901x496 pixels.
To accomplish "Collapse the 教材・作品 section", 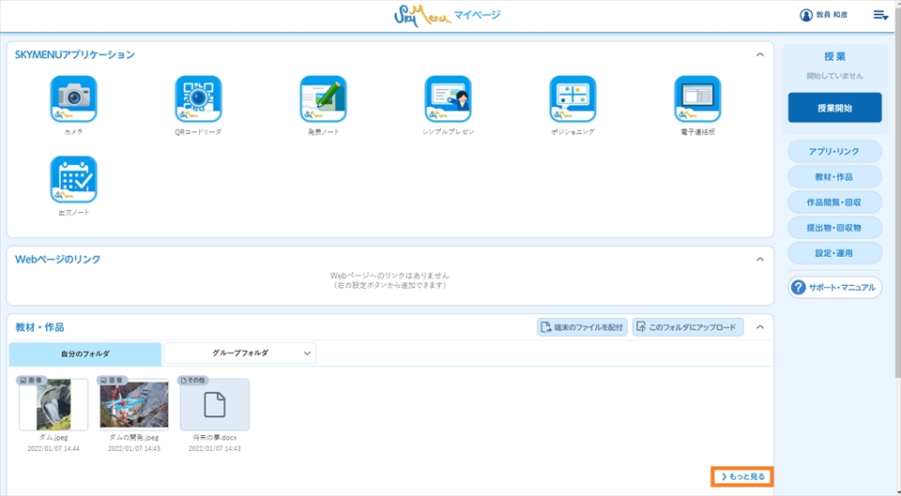I will [x=759, y=327].
